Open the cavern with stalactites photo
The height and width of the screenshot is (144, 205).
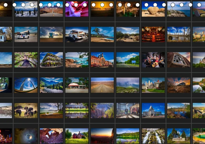point(128,9)
